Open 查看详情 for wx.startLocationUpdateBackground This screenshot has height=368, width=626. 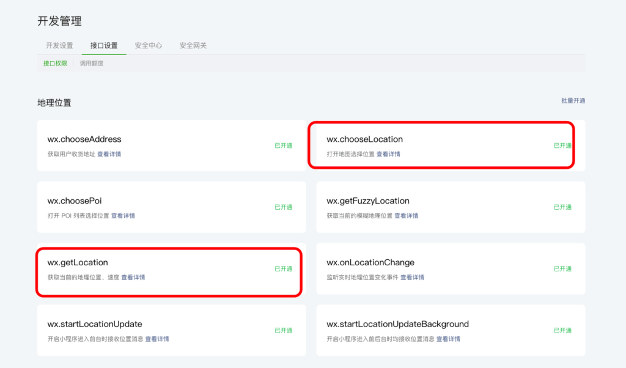(x=448, y=339)
